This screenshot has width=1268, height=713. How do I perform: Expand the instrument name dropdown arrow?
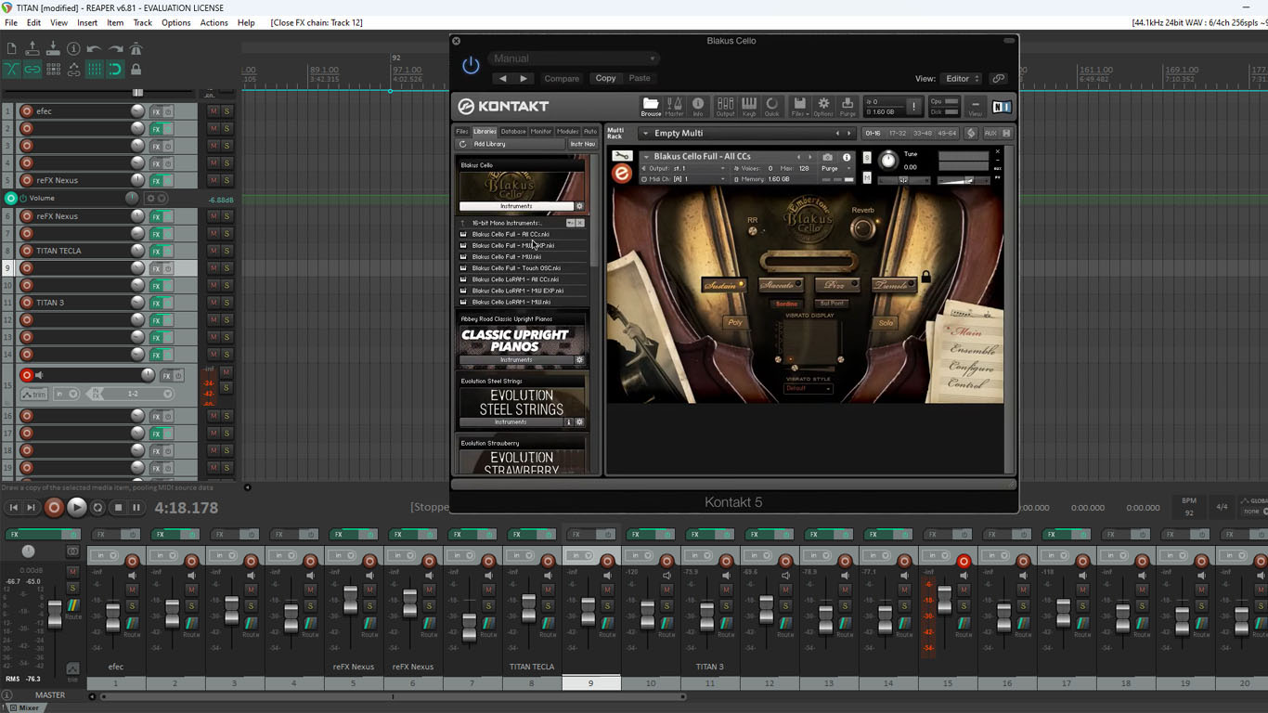[x=646, y=157]
